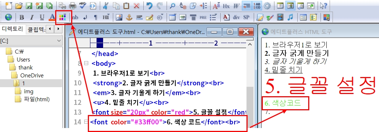This screenshot has height=132, width=379.
Task: Paste from clipboard
Action: tap(126, 6)
